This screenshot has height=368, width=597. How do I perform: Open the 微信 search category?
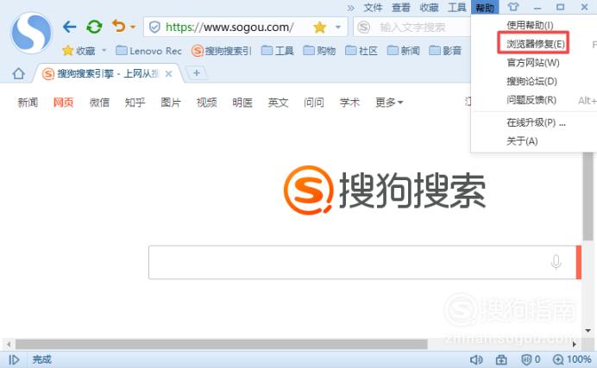pos(99,103)
